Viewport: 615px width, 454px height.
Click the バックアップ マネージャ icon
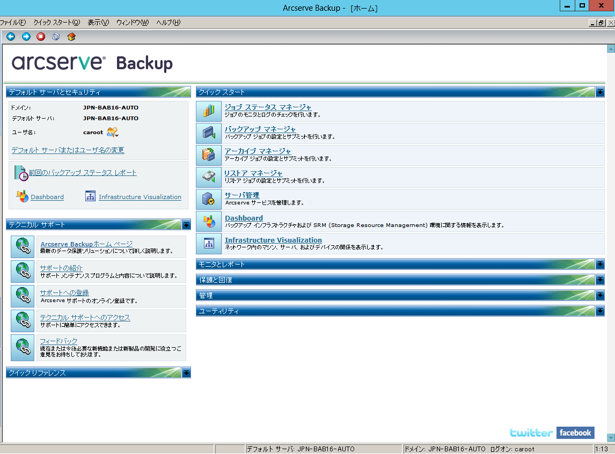tap(209, 133)
